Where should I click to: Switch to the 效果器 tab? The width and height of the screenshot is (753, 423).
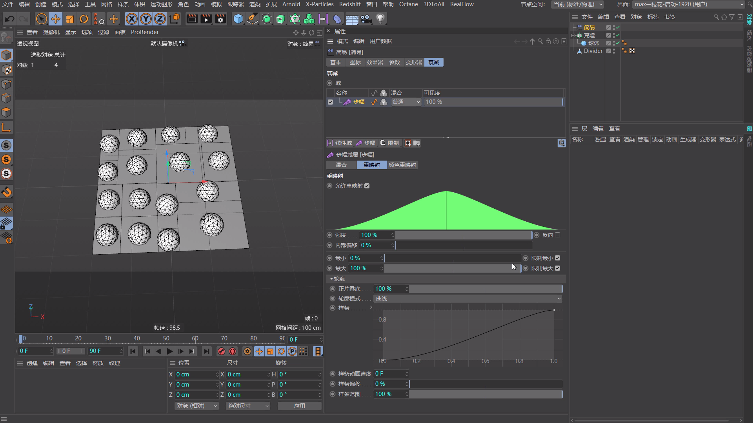coord(375,62)
